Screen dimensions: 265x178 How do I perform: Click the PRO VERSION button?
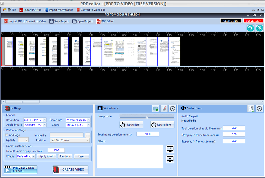point(253,21)
